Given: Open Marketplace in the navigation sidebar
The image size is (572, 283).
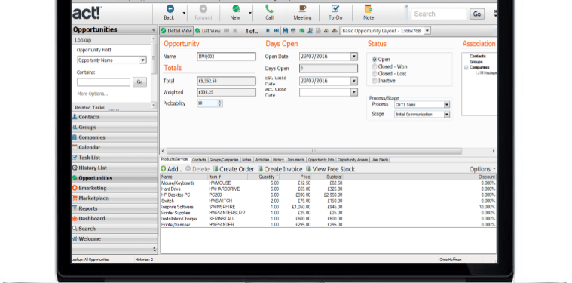Looking at the screenshot, I should (115, 198).
